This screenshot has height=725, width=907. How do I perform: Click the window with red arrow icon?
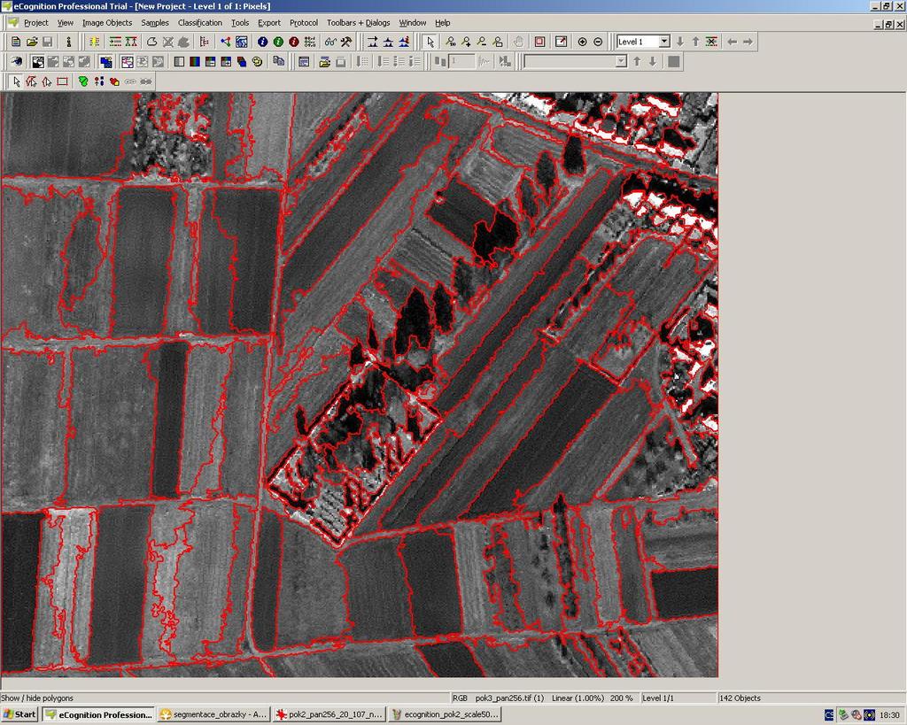[561, 42]
